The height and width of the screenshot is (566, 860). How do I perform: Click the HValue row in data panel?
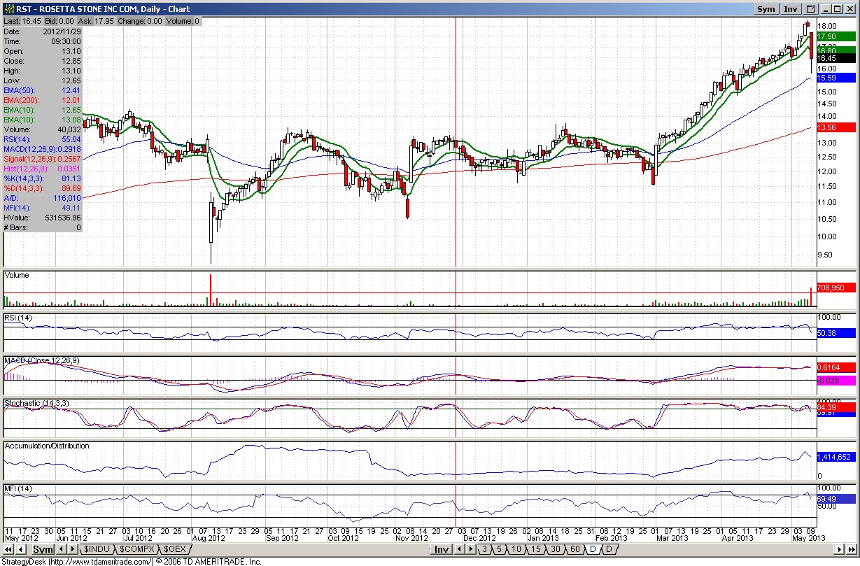43,218
